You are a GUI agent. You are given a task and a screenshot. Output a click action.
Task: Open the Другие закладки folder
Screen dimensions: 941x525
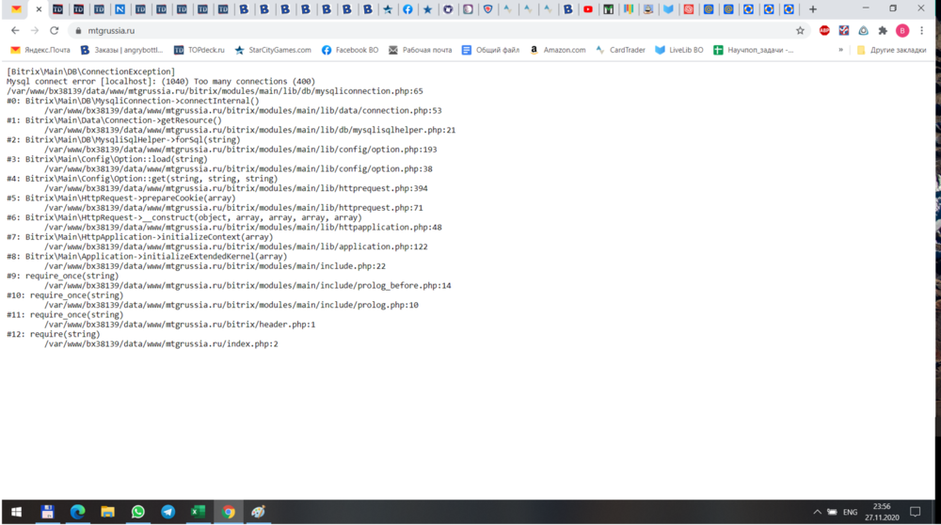(891, 50)
